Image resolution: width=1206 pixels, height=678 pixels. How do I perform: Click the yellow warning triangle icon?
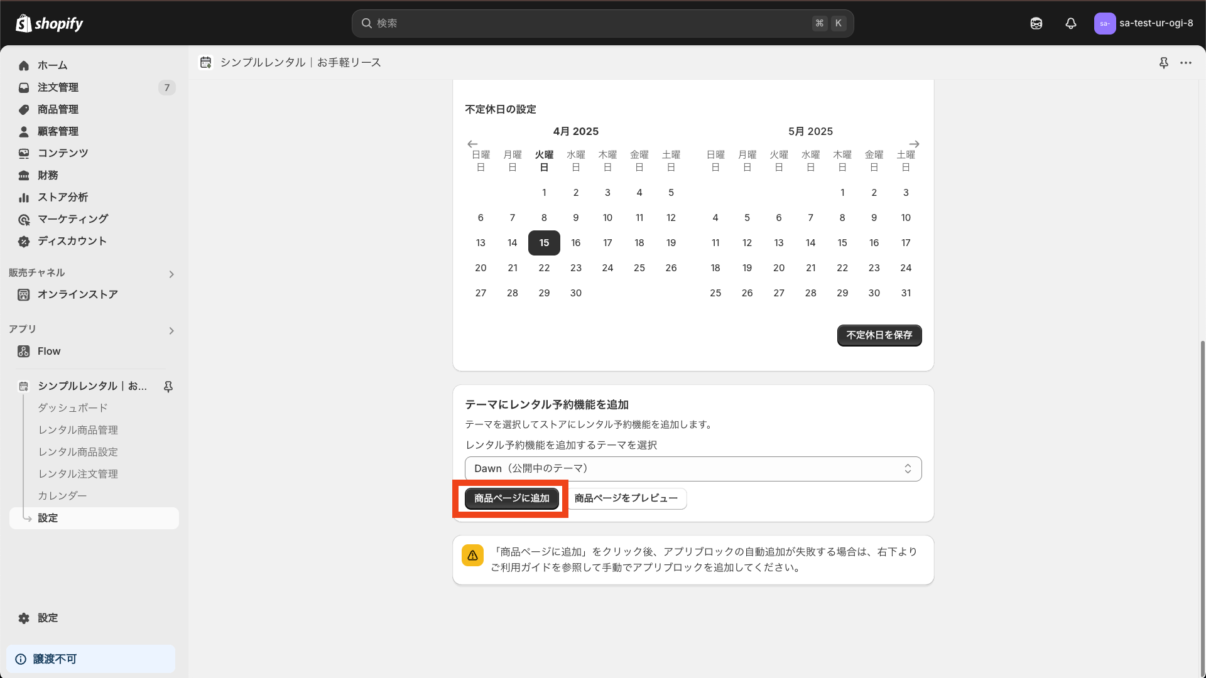(x=472, y=555)
